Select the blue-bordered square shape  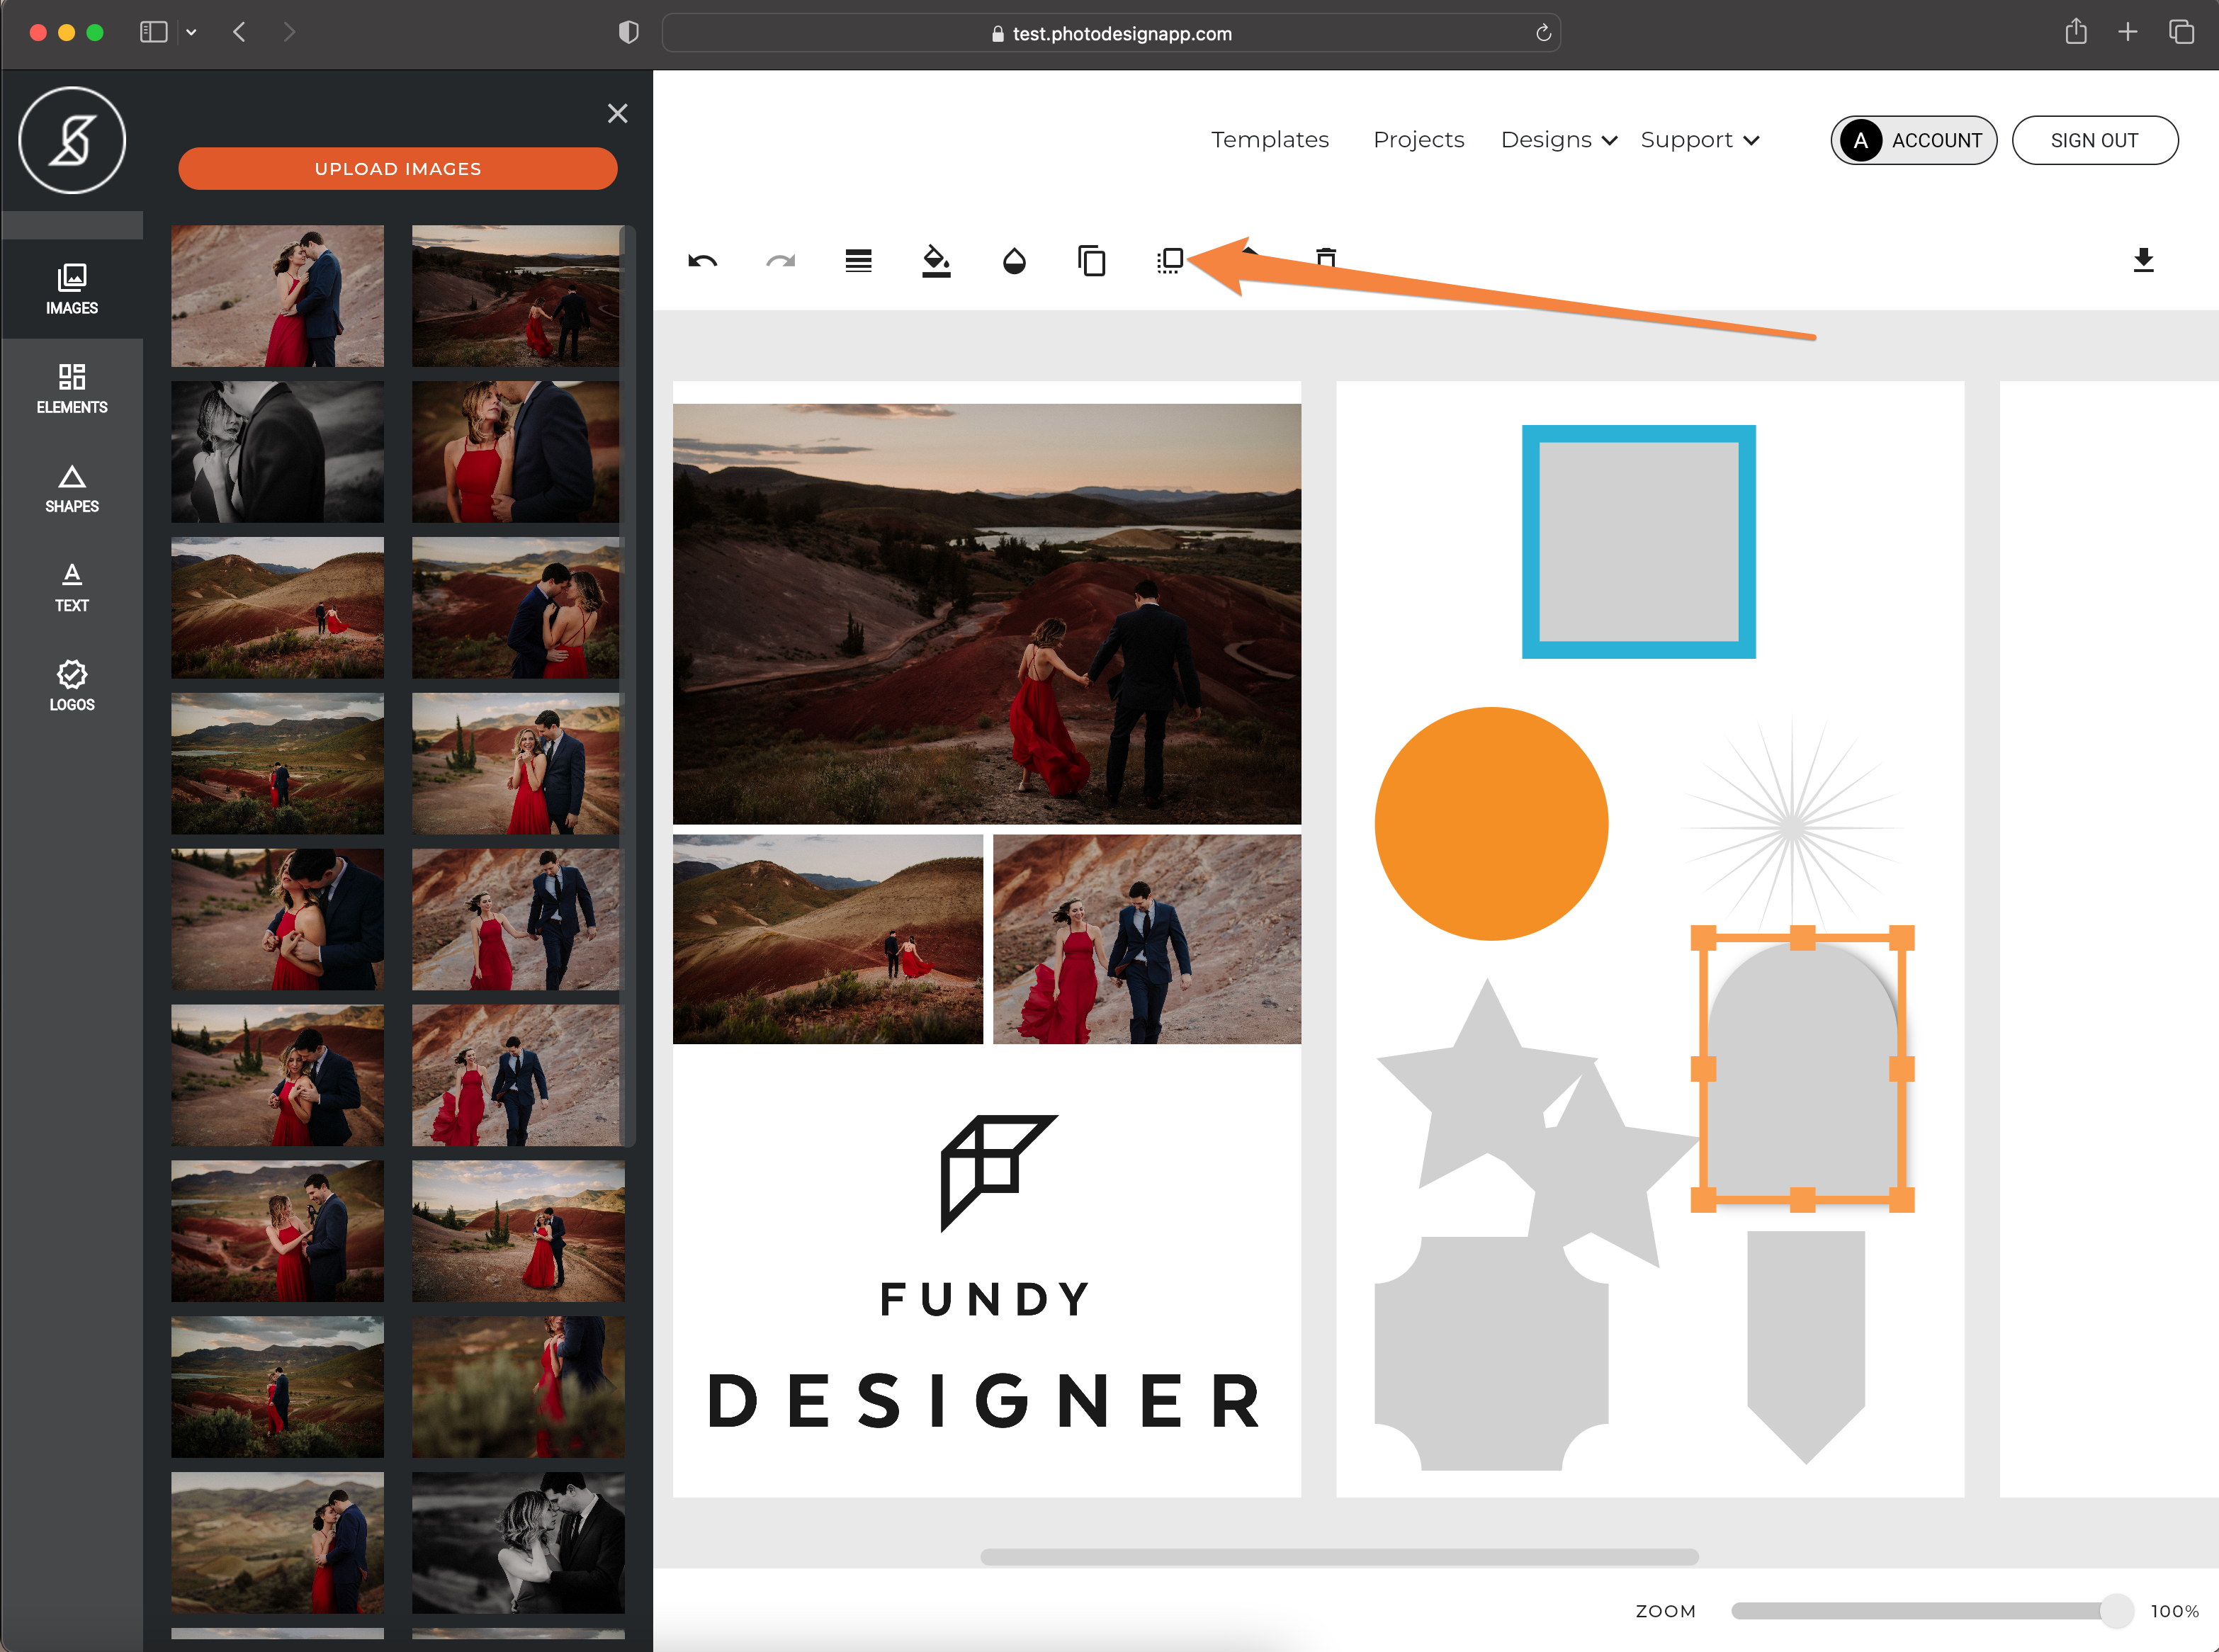1638,542
